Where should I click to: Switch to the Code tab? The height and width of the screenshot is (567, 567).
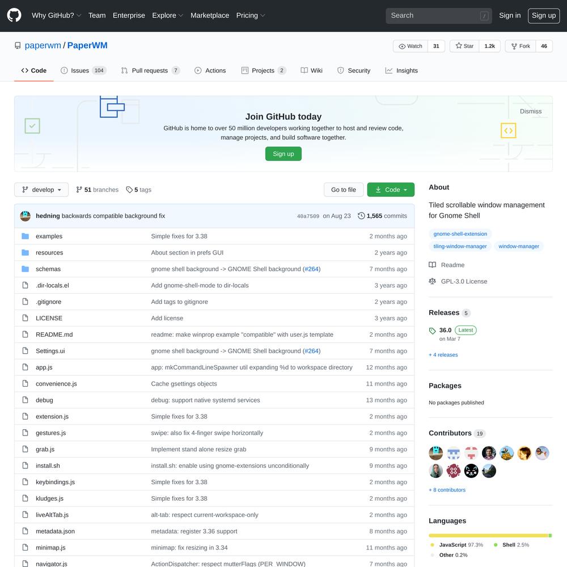(34, 70)
